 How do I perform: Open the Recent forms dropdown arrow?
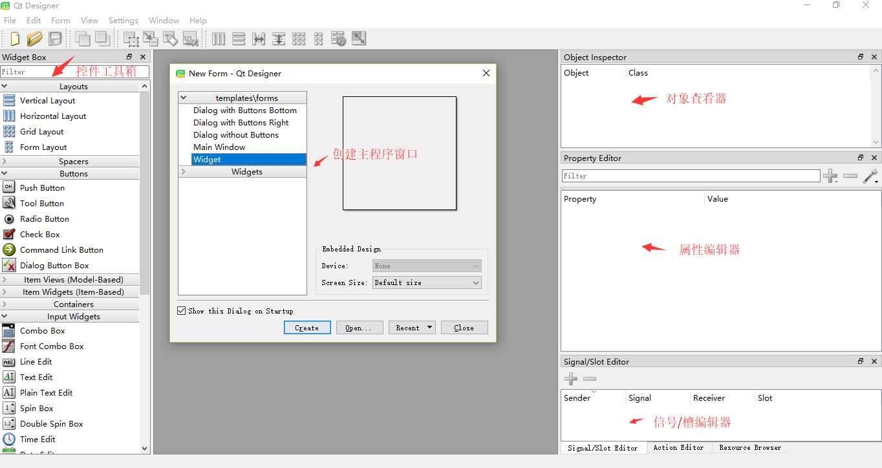(x=430, y=327)
